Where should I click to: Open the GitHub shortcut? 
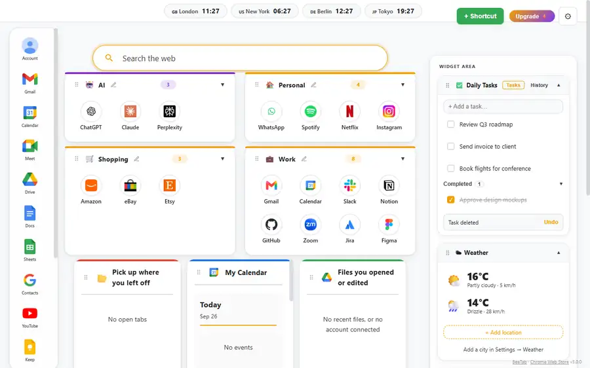[x=271, y=229]
